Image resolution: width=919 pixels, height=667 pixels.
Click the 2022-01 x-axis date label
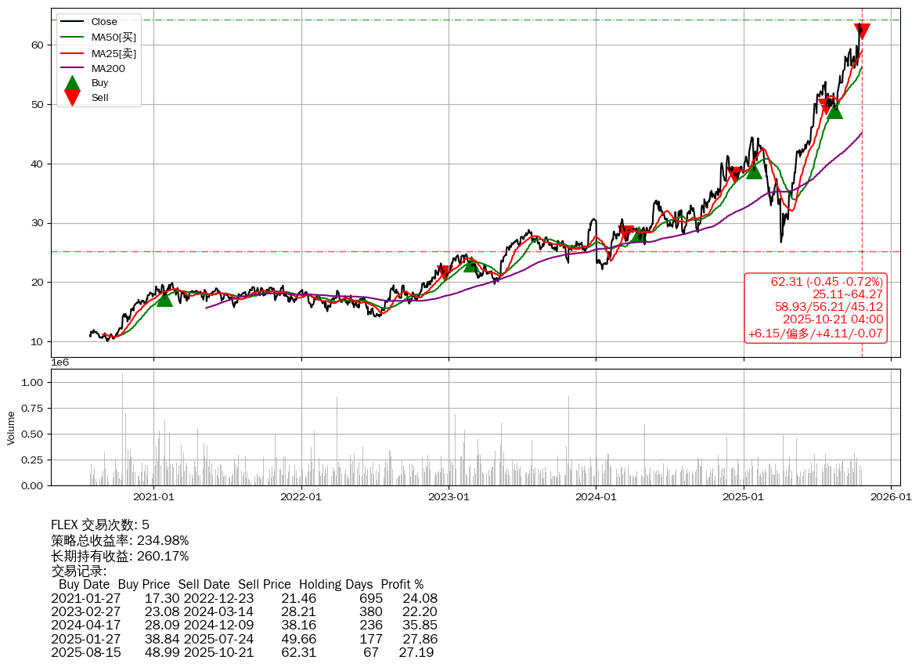pos(301,496)
